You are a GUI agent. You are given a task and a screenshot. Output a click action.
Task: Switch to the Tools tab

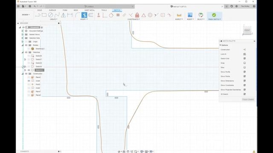click(104, 10)
